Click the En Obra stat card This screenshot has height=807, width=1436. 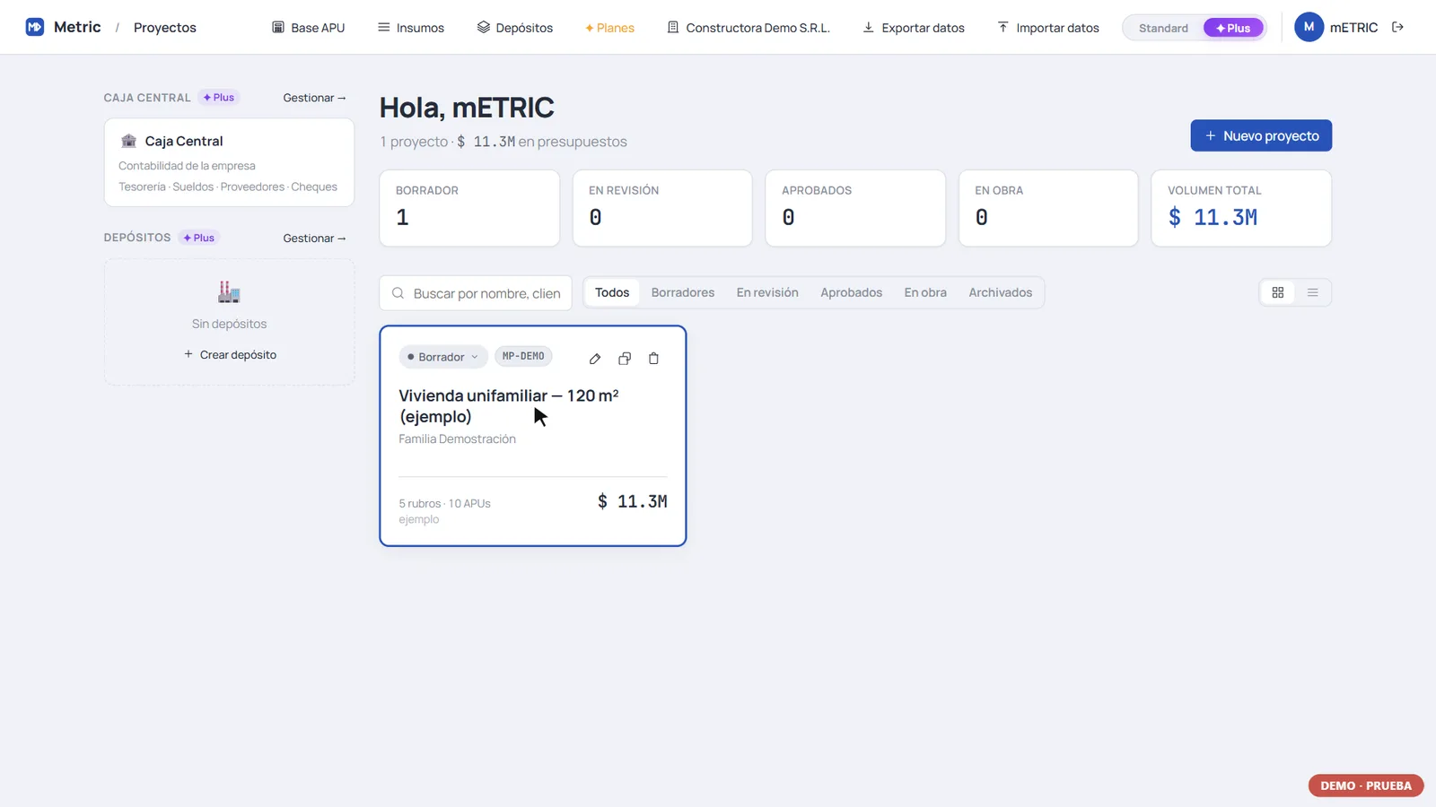click(x=1048, y=208)
